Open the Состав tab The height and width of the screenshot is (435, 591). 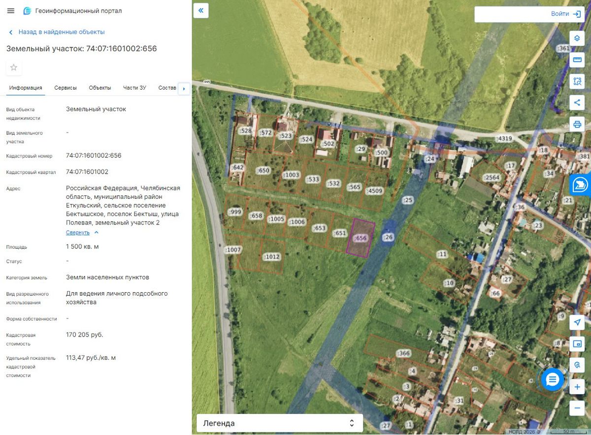(x=167, y=88)
